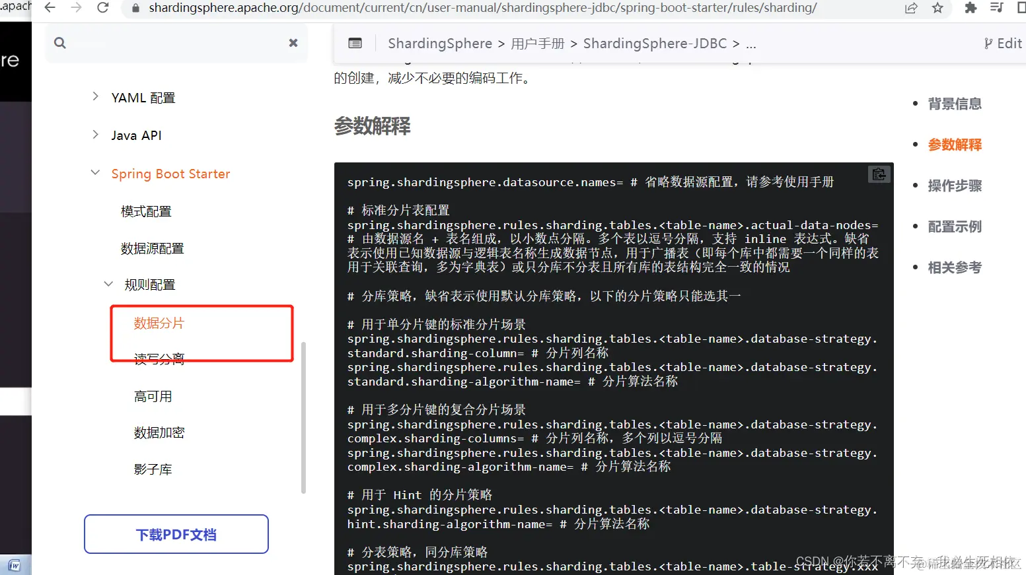Click ShardingSphere-JDBC in the breadcrumb
The width and height of the screenshot is (1026, 575).
(x=655, y=43)
